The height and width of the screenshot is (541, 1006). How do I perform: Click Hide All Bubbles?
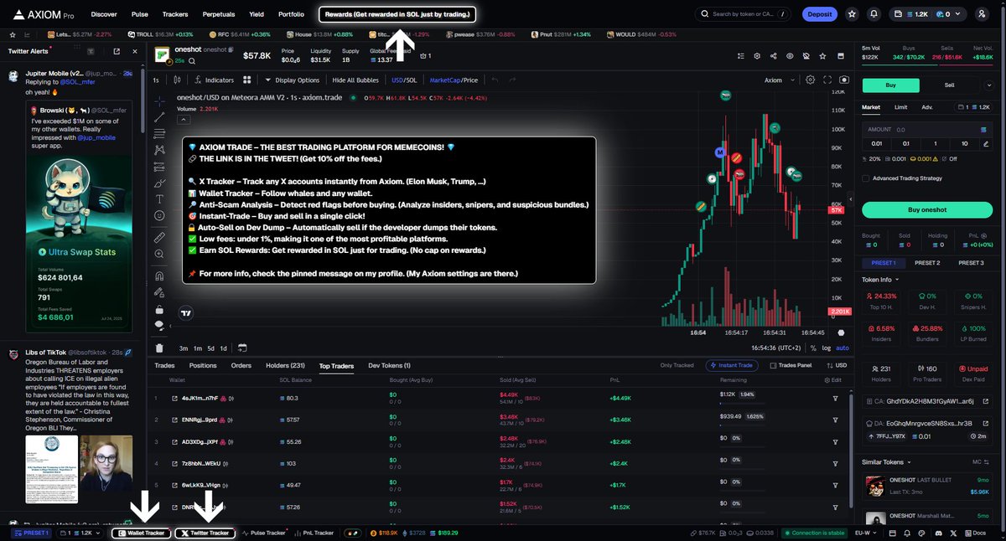355,80
